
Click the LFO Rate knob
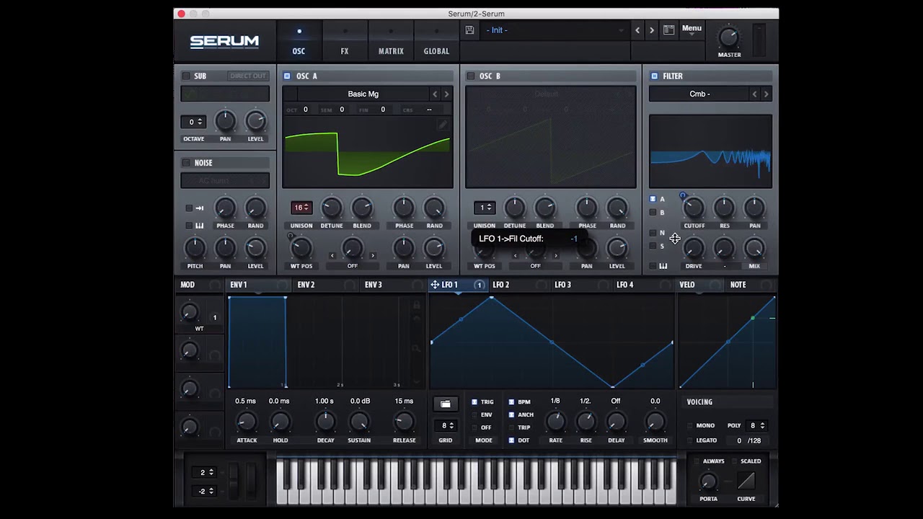pyautogui.click(x=555, y=421)
